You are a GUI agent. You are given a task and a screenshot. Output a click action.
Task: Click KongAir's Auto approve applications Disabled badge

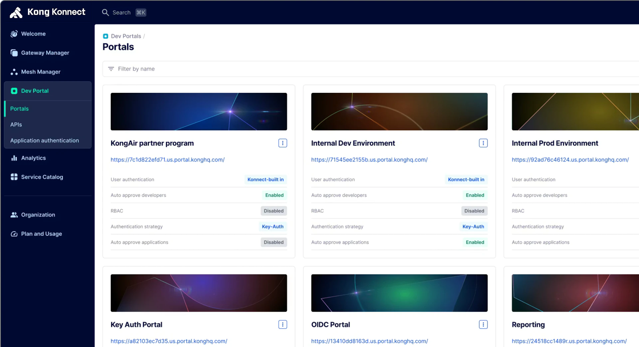tap(274, 242)
